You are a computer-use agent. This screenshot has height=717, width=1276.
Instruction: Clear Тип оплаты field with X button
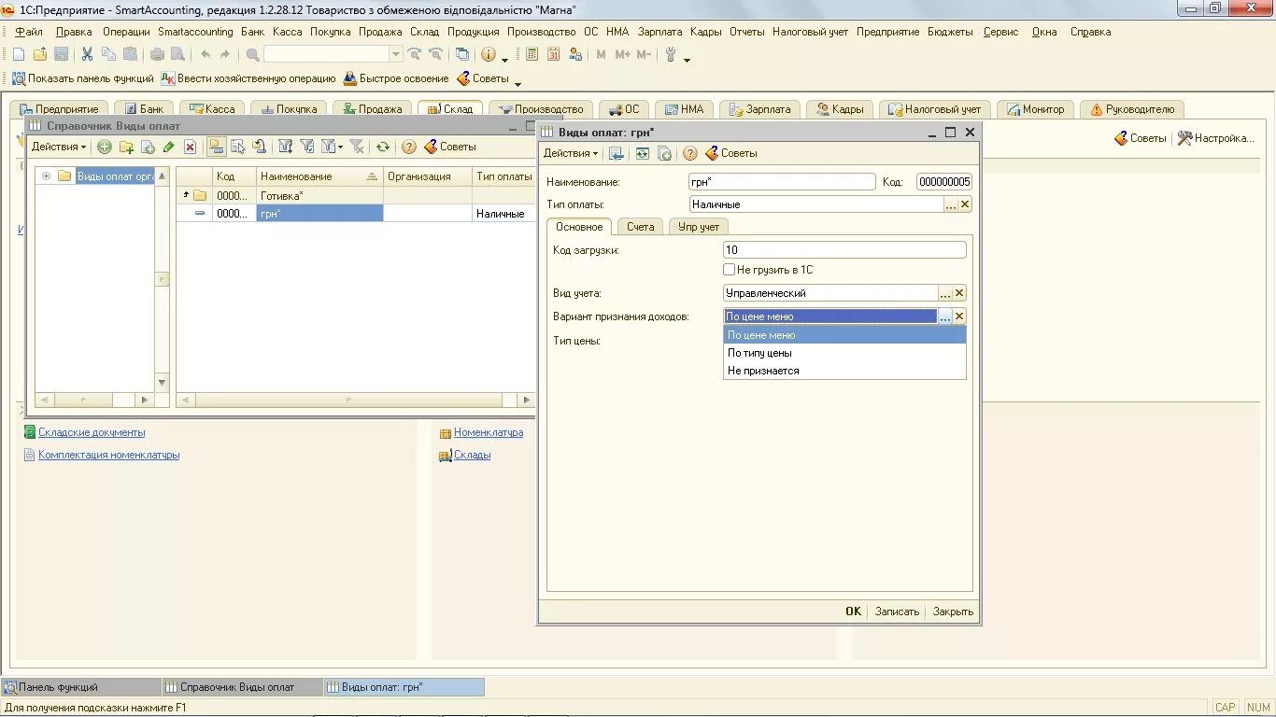pos(966,204)
